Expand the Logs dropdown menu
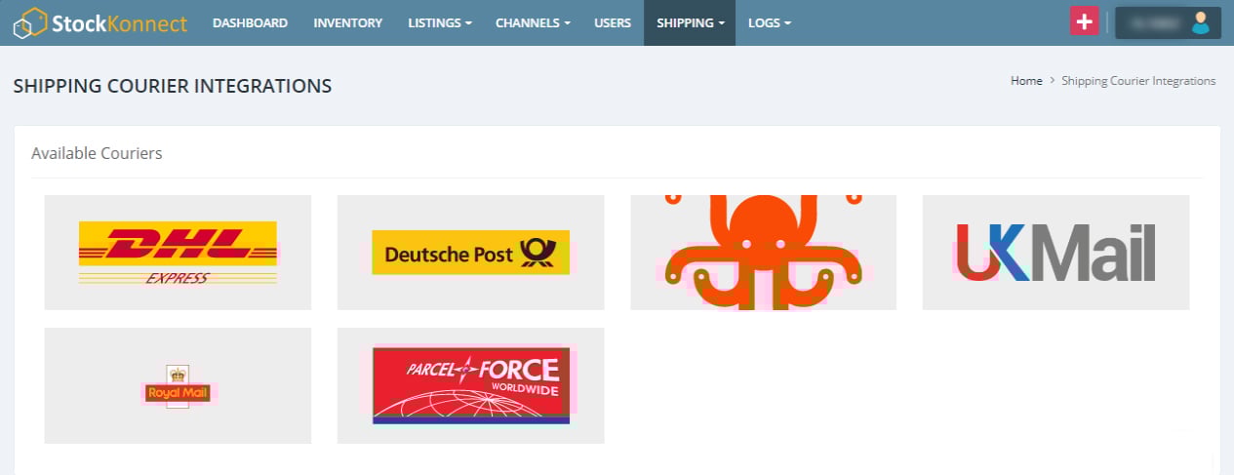The height and width of the screenshot is (475, 1234). click(770, 22)
